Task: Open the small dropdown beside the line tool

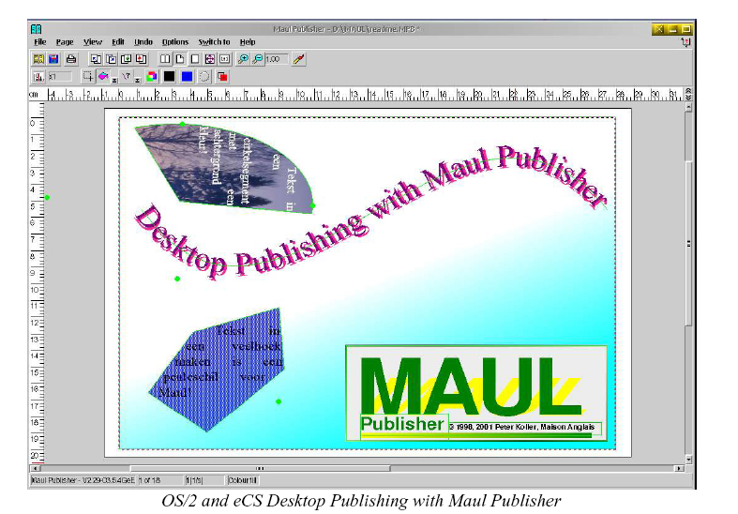Action: 138,80
